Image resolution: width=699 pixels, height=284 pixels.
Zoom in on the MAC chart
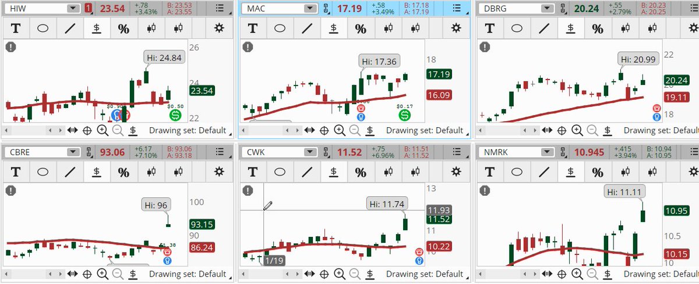339,130
